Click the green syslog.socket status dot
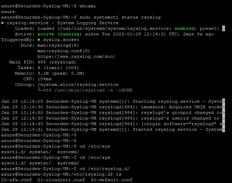Screen dimensions: 232x183 (39, 40)
